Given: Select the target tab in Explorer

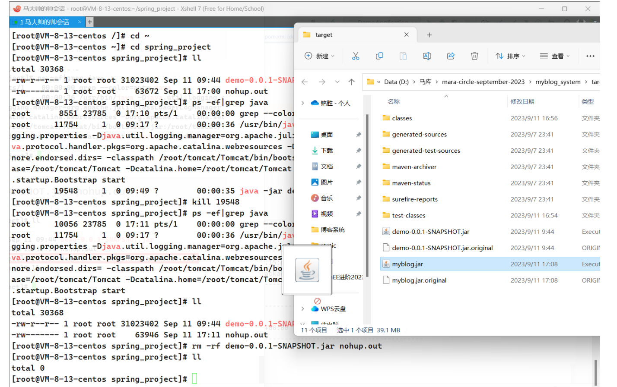Looking at the screenshot, I should (357, 35).
